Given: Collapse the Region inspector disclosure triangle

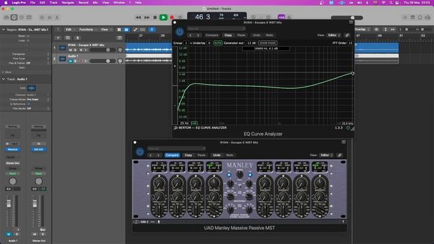Looking at the screenshot, I should pos(3,29).
